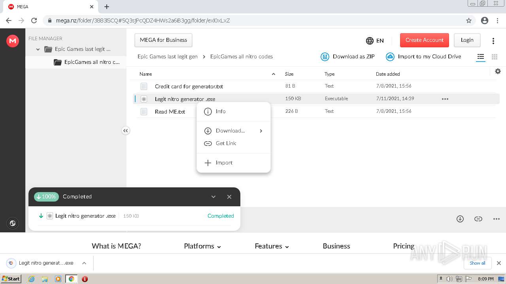Expand the Platforms dropdown
This screenshot has width=506, height=284.
coord(202,246)
